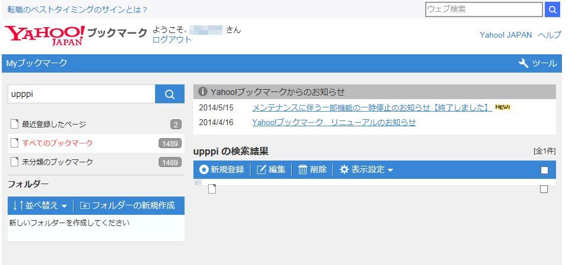Click page icon beside 最近登録したページ
The height and width of the screenshot is (265, 569).
[14, 124]
